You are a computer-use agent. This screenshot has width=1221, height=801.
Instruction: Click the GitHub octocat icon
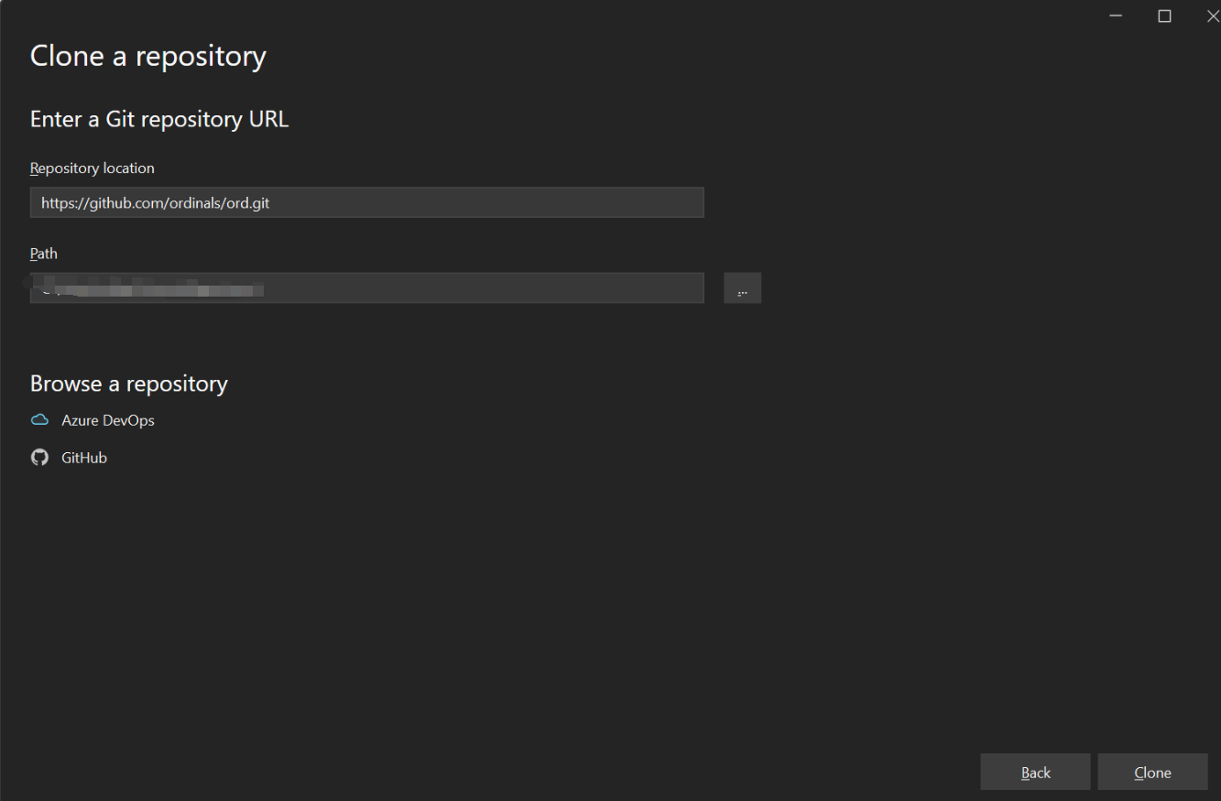coord(39,458)
